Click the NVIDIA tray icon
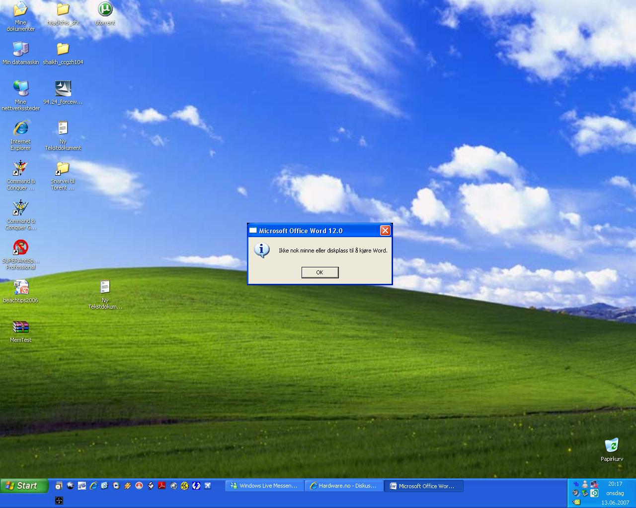The image size is (636, 508). (576, 502)
